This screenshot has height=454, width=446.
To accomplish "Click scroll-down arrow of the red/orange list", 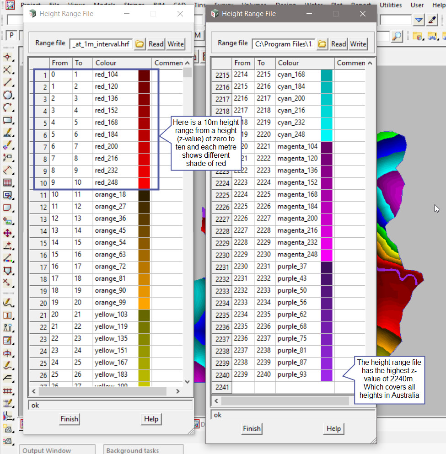I will pos(187,381).
